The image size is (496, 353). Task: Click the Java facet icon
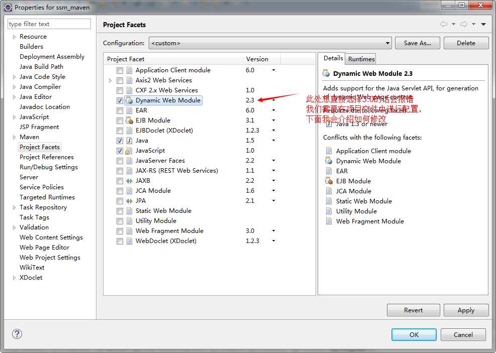(129, 141)
